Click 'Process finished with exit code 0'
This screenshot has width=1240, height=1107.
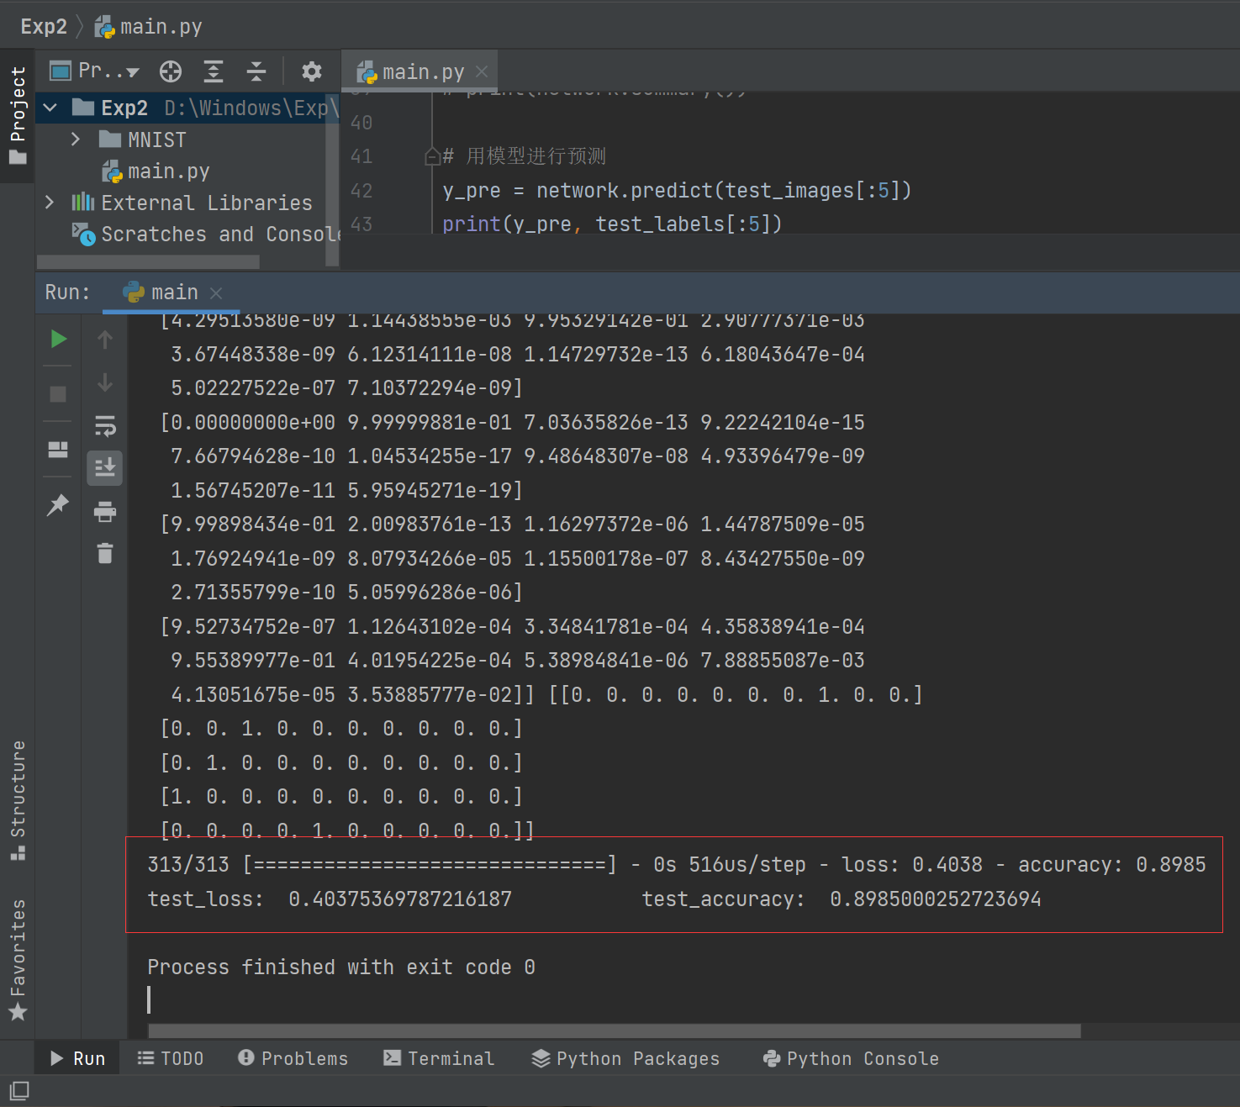point(341,967)
